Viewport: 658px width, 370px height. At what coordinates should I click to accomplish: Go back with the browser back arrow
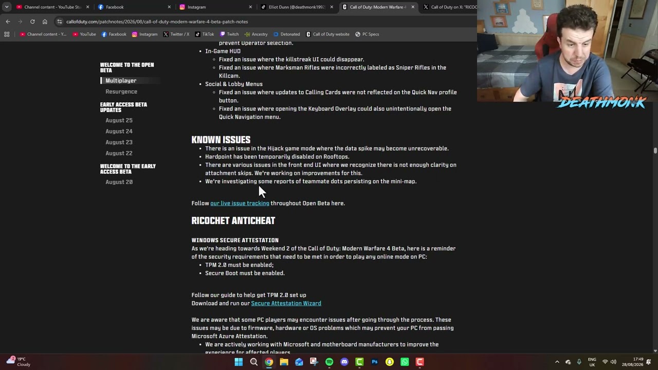click(8, 22)
